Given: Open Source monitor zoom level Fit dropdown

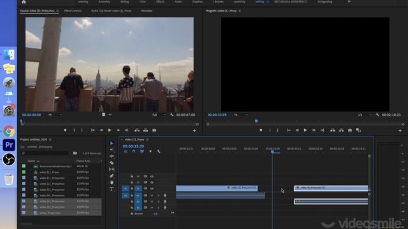Looking at the screenshot, I should (55, 114).
